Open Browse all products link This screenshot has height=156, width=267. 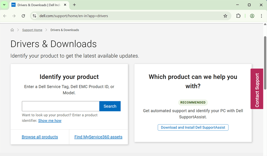[x=40, y=137]
